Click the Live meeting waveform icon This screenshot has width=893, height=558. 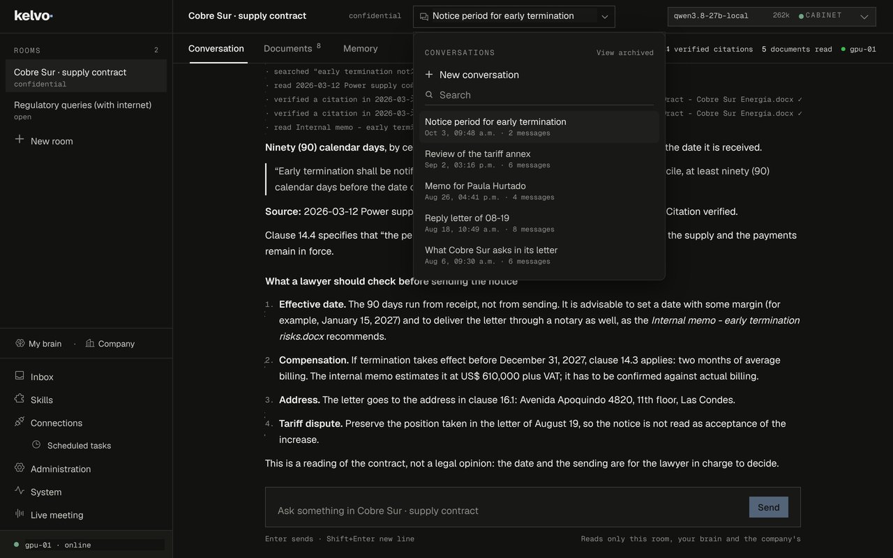pyautogui.click(x=20, y=514)
